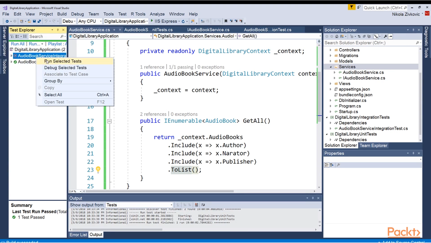Open the R Tools menu
Viewport: 431px width, 243px height.
point(138,14)
